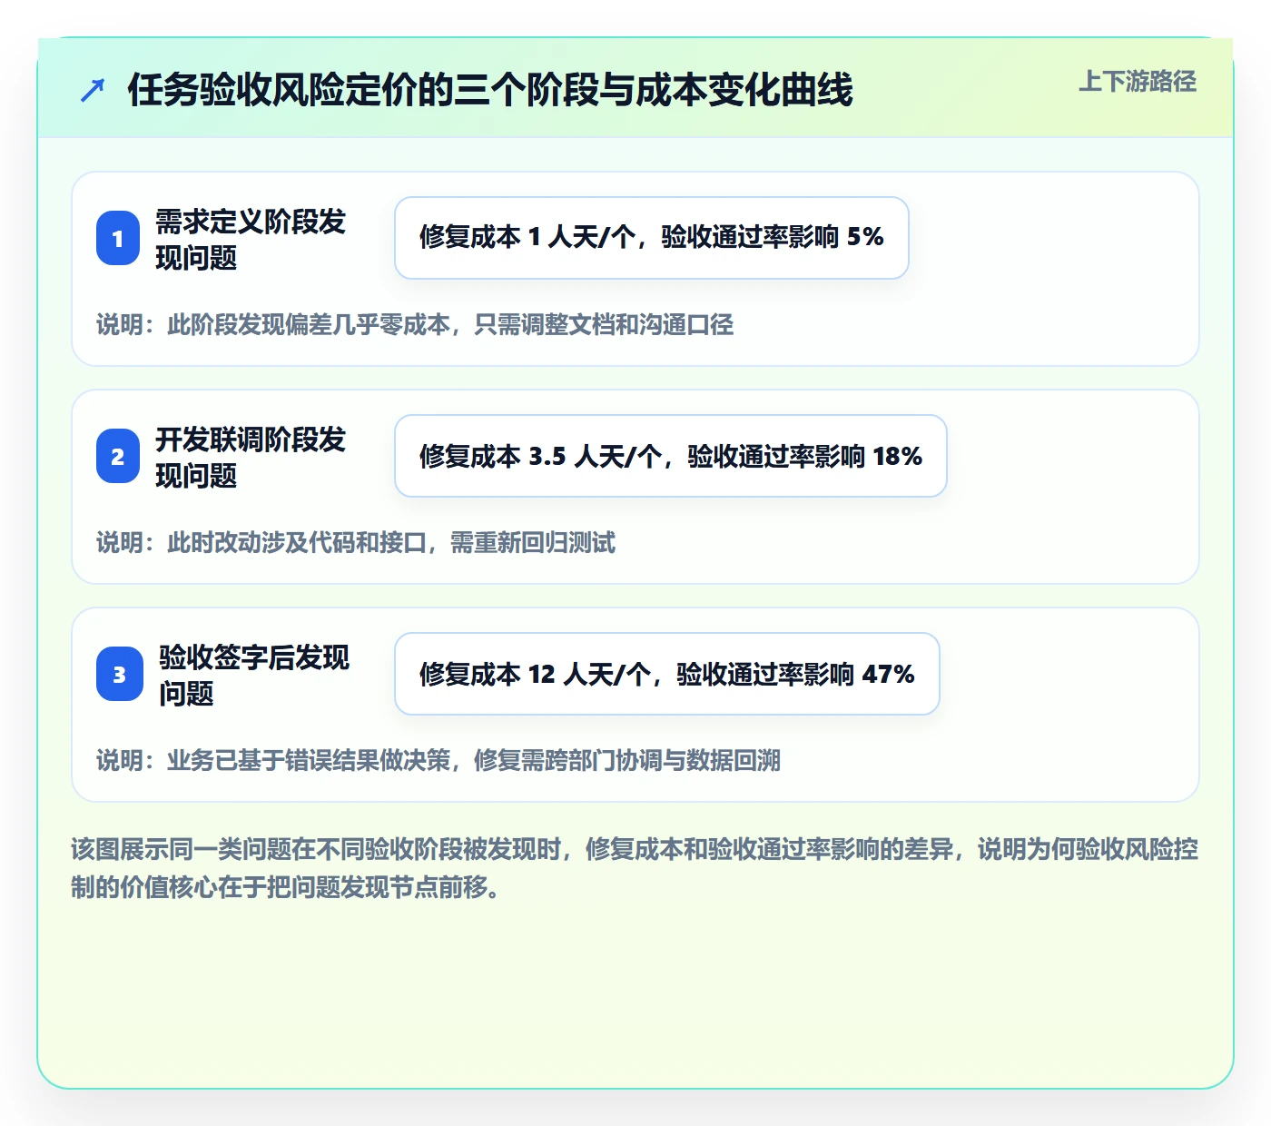Click the stage heading 需求定义阶段发现问题
Image resolution: width=1271 pixels, height=1126 pixels.
pyautogui.click(x=251, y=239)
